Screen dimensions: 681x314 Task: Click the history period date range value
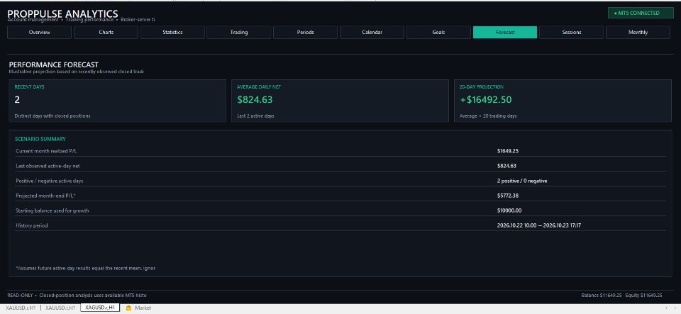click(x=539, y=225)
